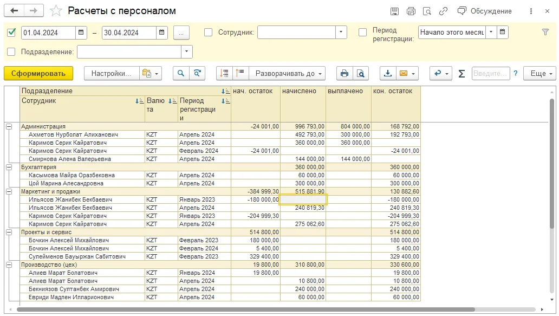This screenshot has height=316, width=559.
Task: Open the report variants dropdown menu
Action: pyautogui.click(x=149, y=74)
